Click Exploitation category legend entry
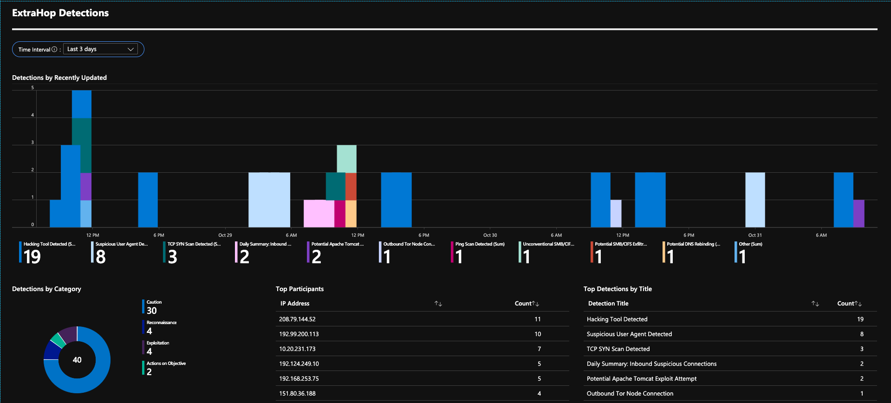 tap(156, 348)
